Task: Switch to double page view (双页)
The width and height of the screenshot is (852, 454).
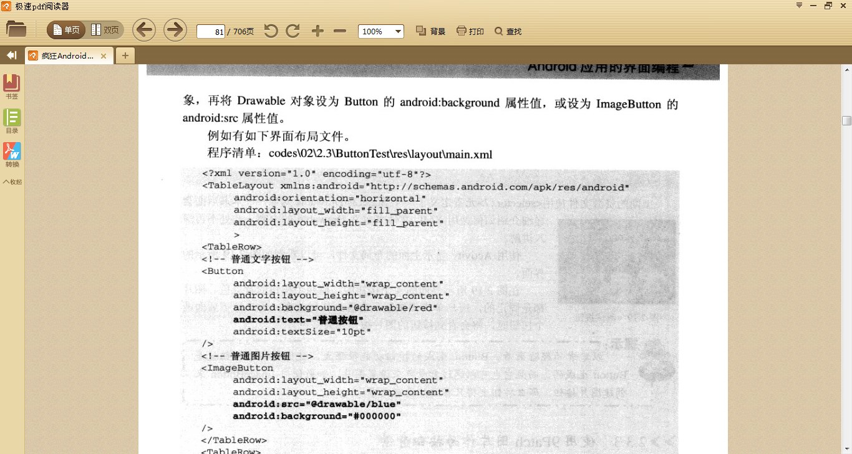Action: tap(105, 30)
